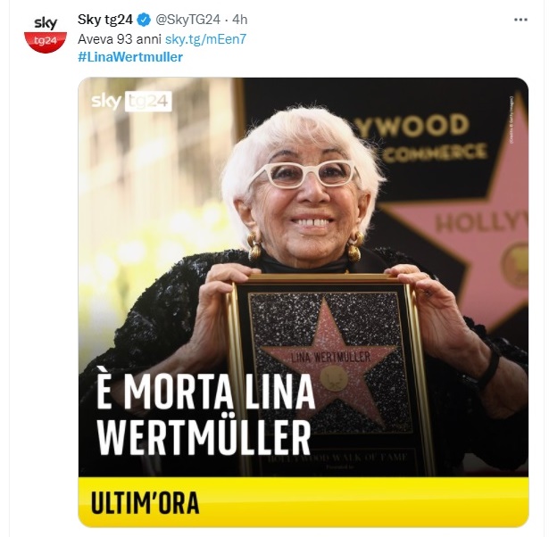This screenshot has width=549, height=537.
Task: Click the blue verified badge
Action: point(144,20)
